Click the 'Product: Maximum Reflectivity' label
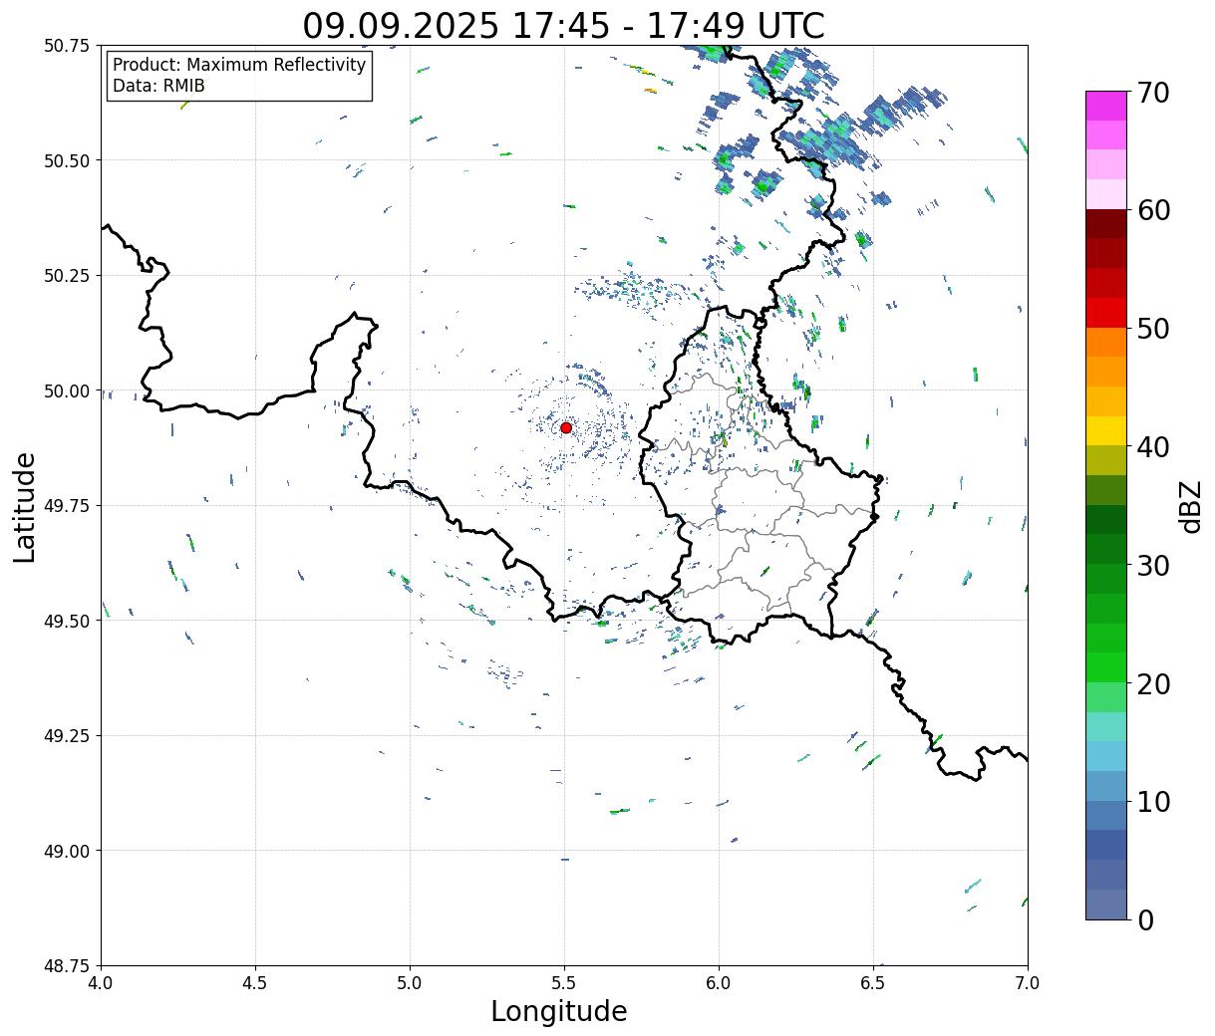Viewport: 1215px width, 1036px height. click(x=239, y=65)
